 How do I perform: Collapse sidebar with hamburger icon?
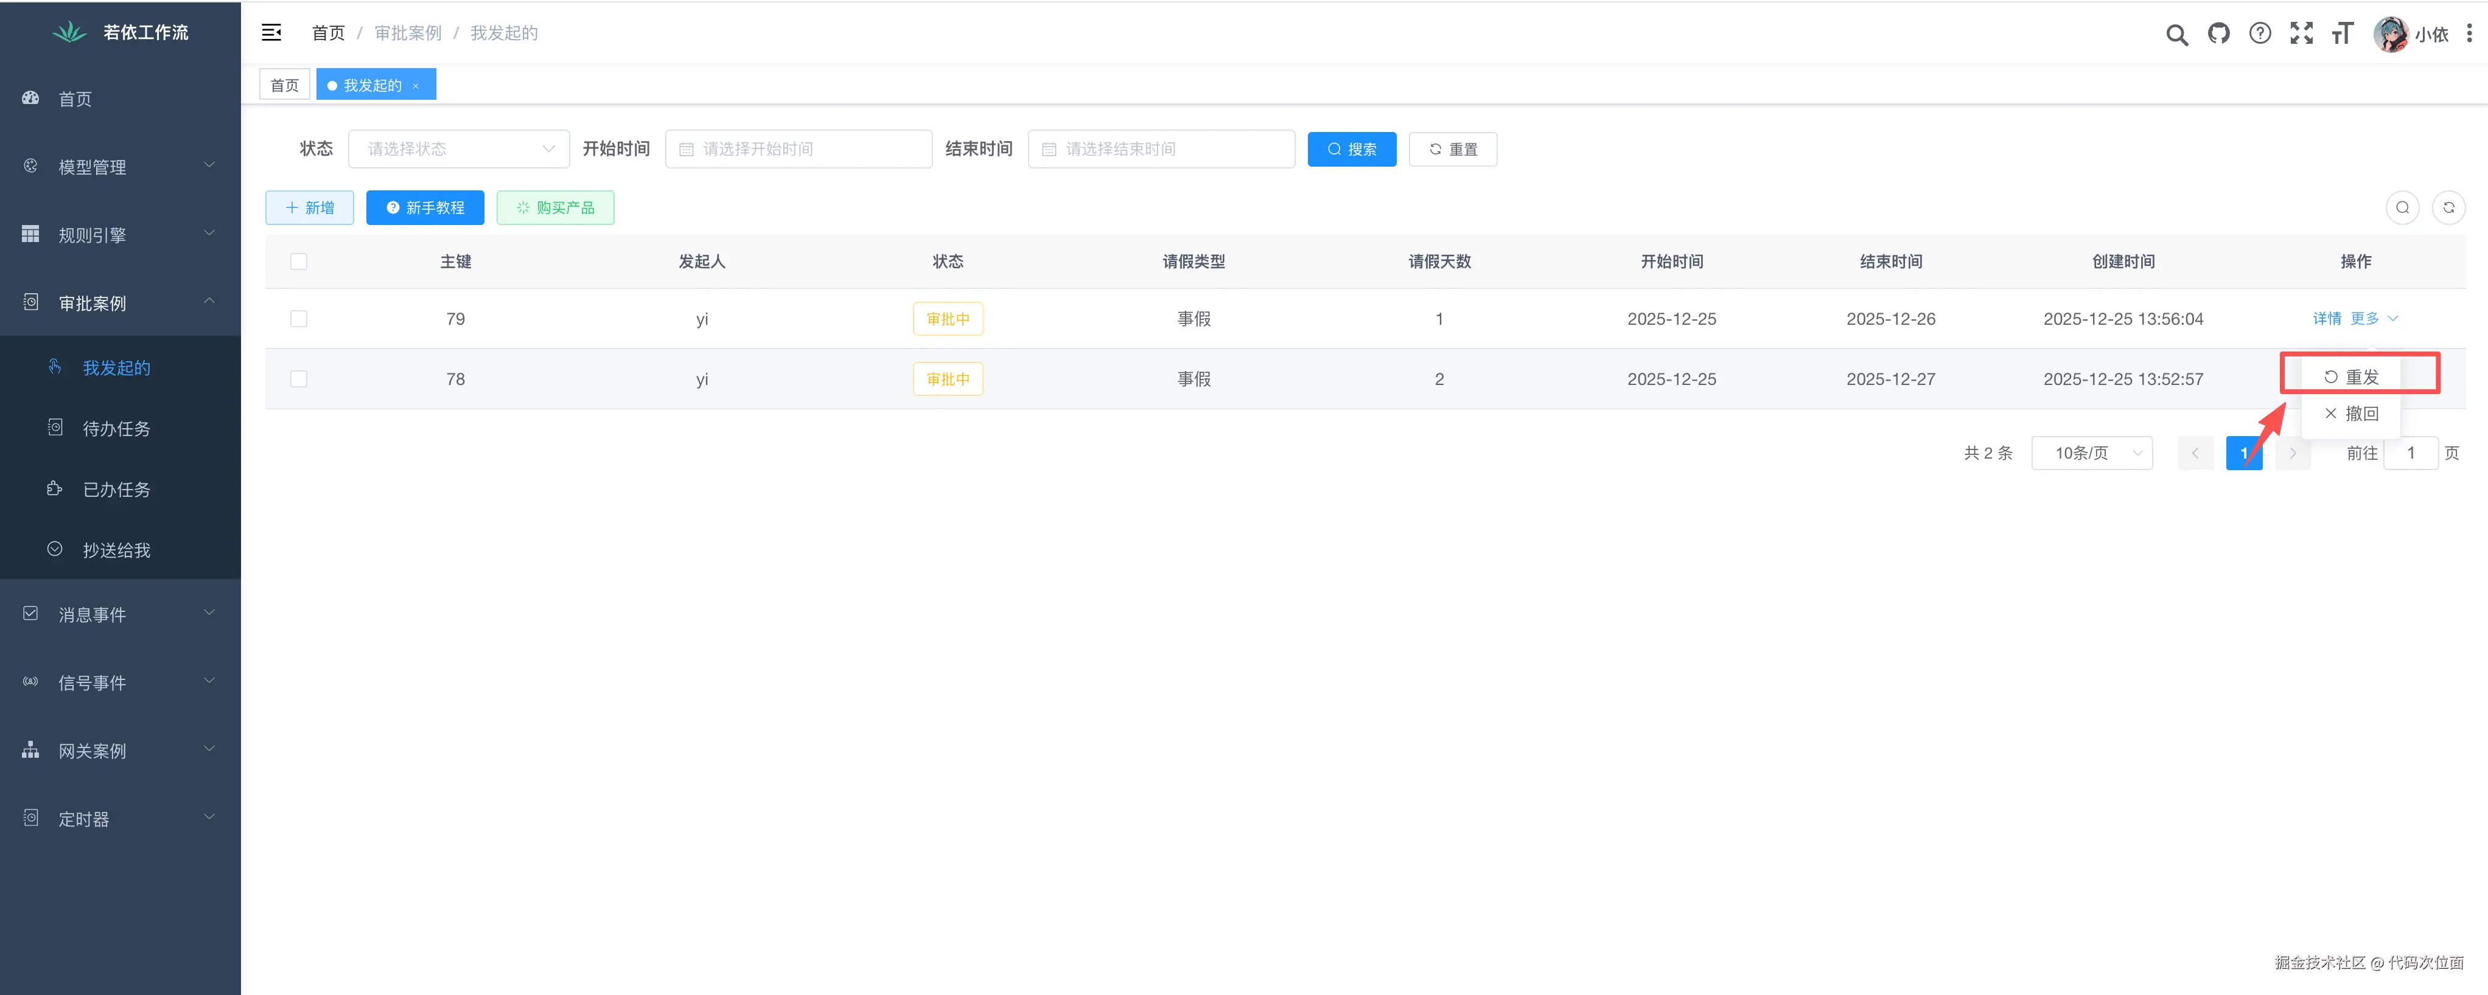[x=271, y=33]
